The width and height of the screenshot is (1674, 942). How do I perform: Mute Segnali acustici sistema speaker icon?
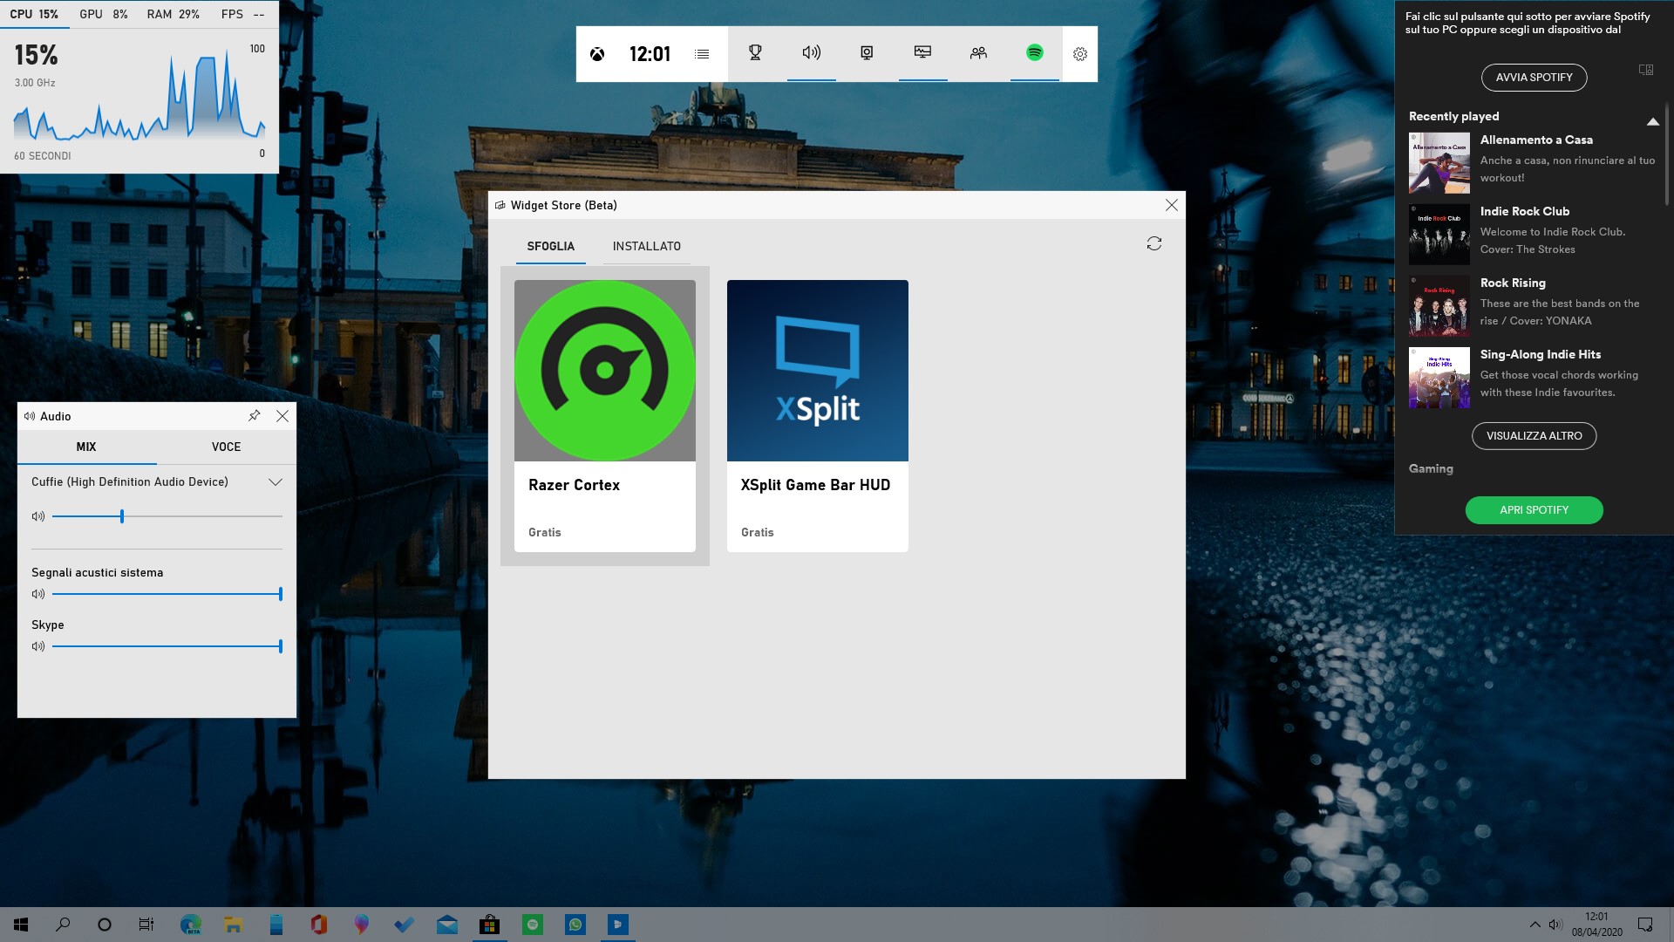click(38, 594)
